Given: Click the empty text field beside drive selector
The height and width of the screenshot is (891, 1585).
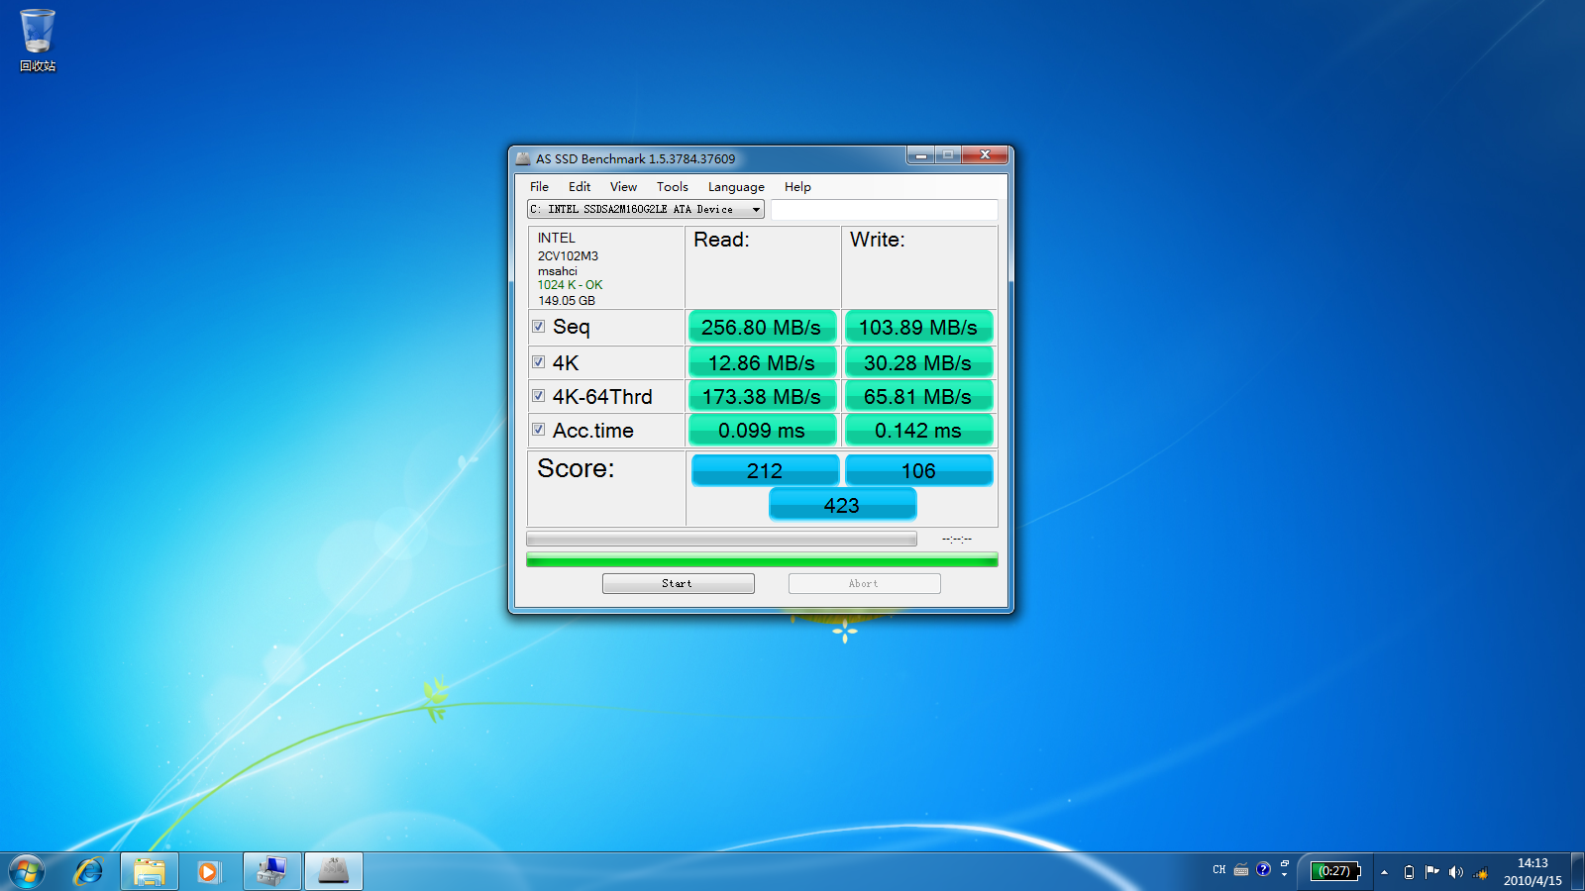Looking at the screenshot, I should point(884,209).
